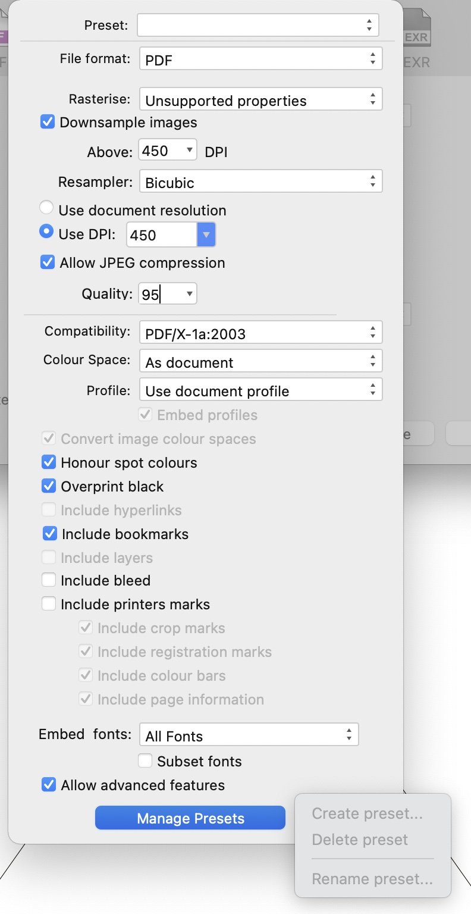Enable Include bleed checkbox
This screenshot has width=471, height=914.
point(49,580)
